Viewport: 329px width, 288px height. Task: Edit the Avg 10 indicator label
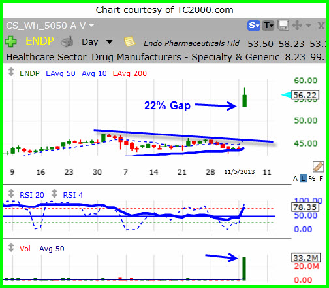pos(94,73)
